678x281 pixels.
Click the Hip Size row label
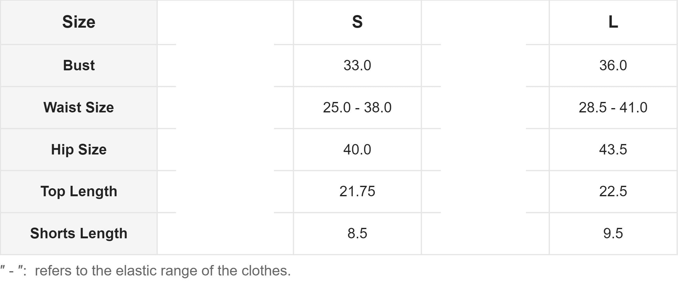tap(79, 150)
